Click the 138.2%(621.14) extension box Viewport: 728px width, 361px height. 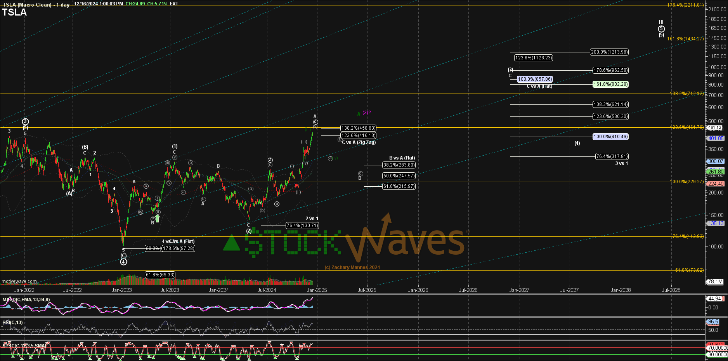coord(610,104)
